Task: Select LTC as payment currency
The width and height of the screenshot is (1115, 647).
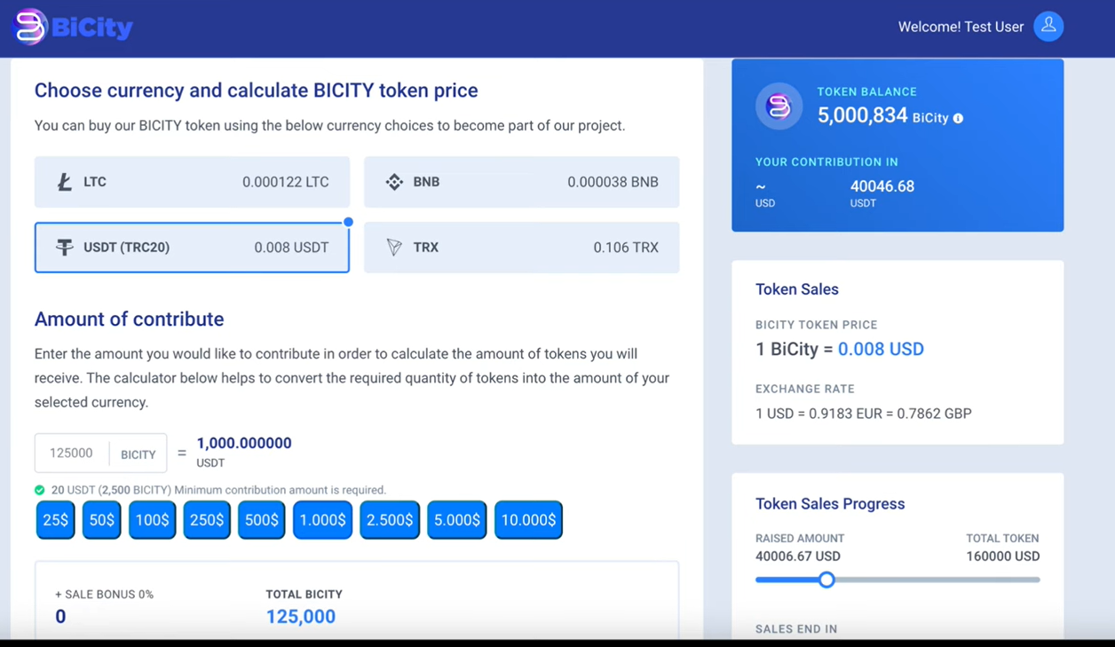Action: tap(192, 182)
